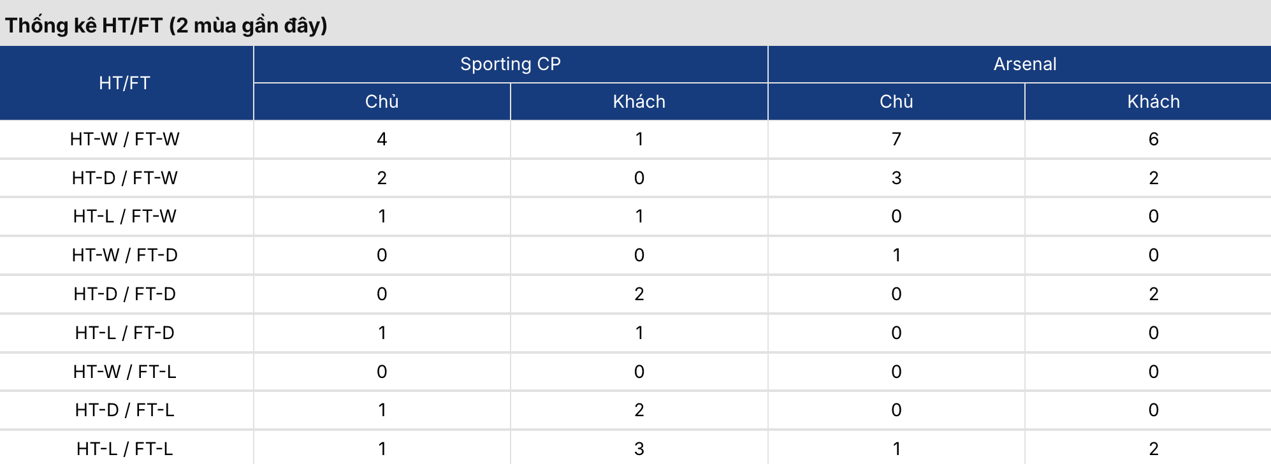Click the Khách subheader under Sporting CP
The width and height of the screenshot is (1271, 464).
tap(639, 102)
